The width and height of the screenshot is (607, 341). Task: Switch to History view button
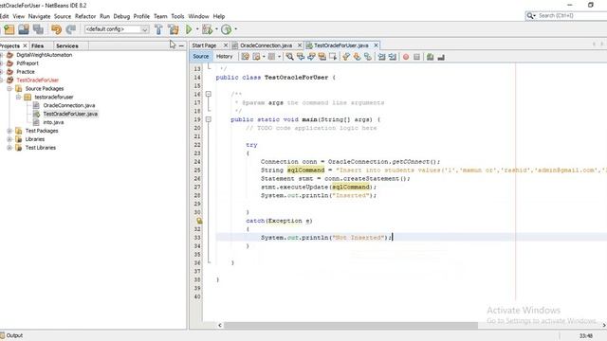point(224,57)
